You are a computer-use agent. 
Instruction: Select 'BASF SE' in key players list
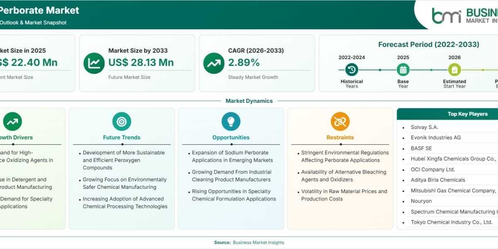(x=421, y=148)
